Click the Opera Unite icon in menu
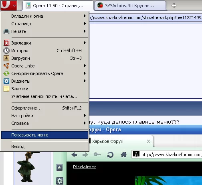 (6, 66)
